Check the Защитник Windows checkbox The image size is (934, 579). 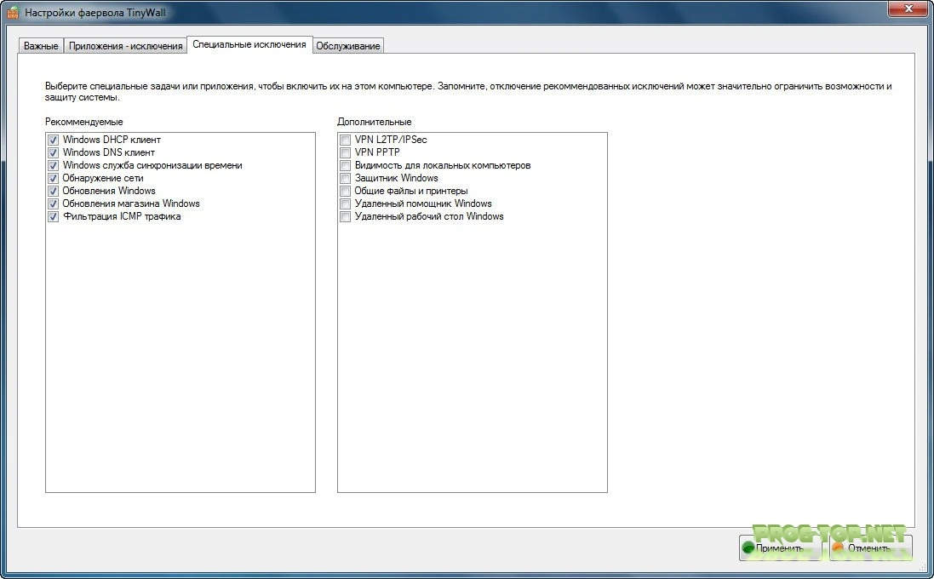point(345,178)
